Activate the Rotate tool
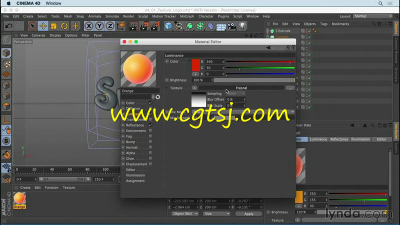This screenshot has width=400, height=225. (64, 26)
